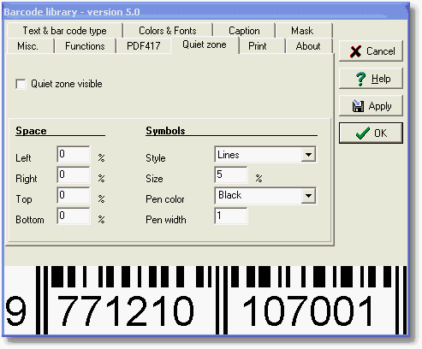The height and width of the screenshot is (349, 422).
Task: Click the Left space input field
Action: (x=74, y=154)
